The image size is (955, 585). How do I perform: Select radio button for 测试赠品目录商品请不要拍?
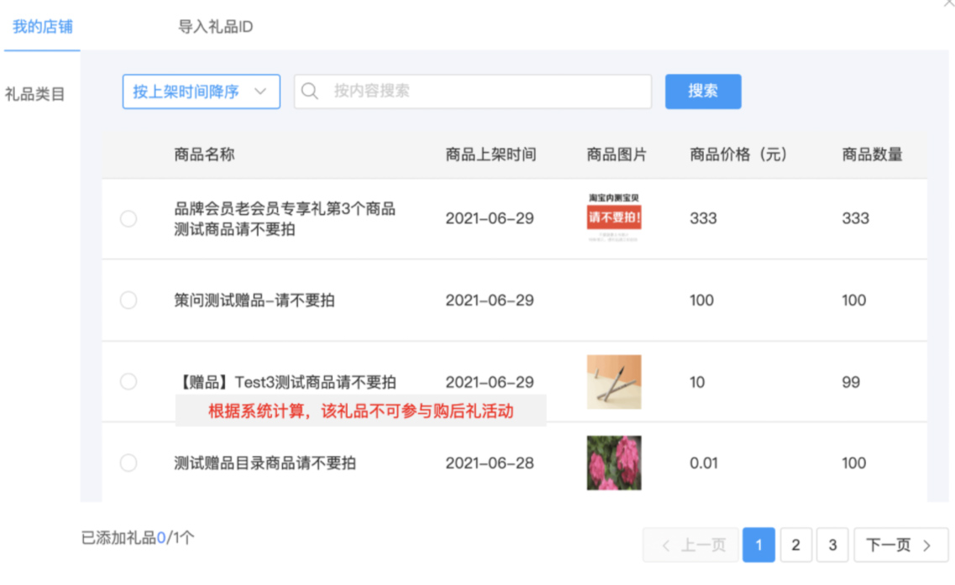[129, 462]
